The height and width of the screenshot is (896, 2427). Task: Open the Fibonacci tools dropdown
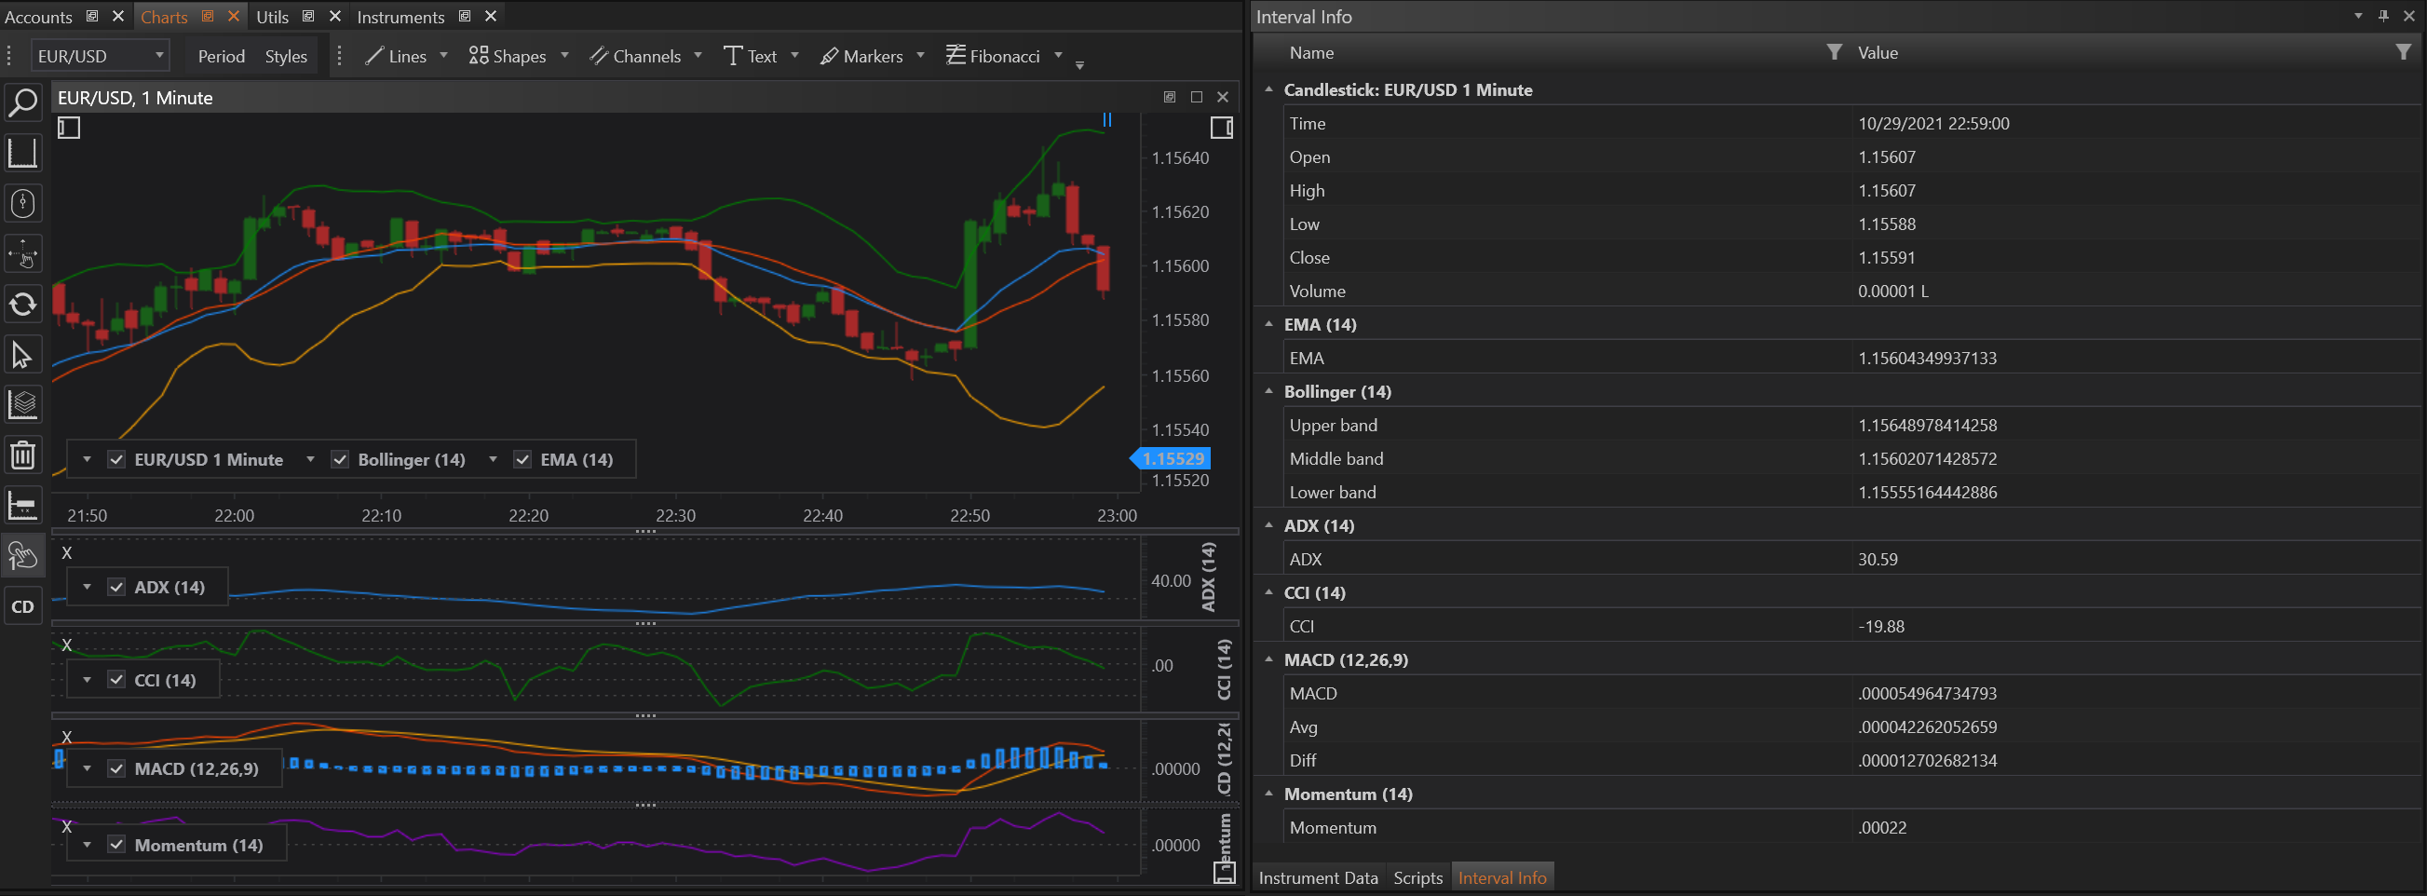click(x=1058, y=56)
